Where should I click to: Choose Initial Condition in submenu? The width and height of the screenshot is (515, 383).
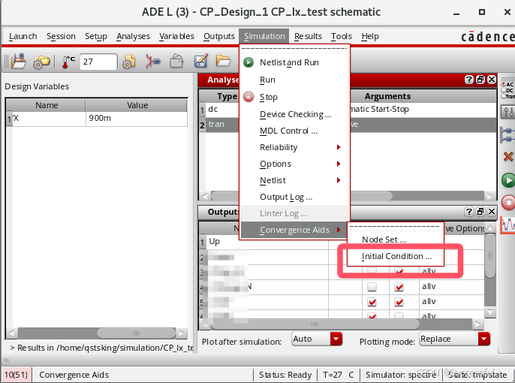396,256
